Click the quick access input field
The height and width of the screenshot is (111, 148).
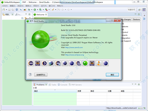pos(131,10)
